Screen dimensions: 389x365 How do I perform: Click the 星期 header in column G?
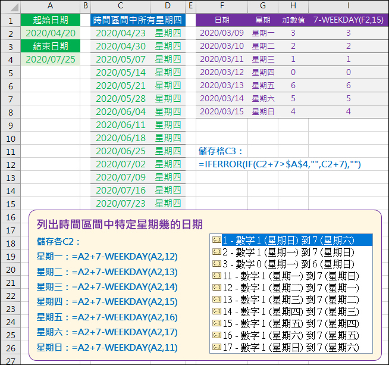click(x=263, y=20)
